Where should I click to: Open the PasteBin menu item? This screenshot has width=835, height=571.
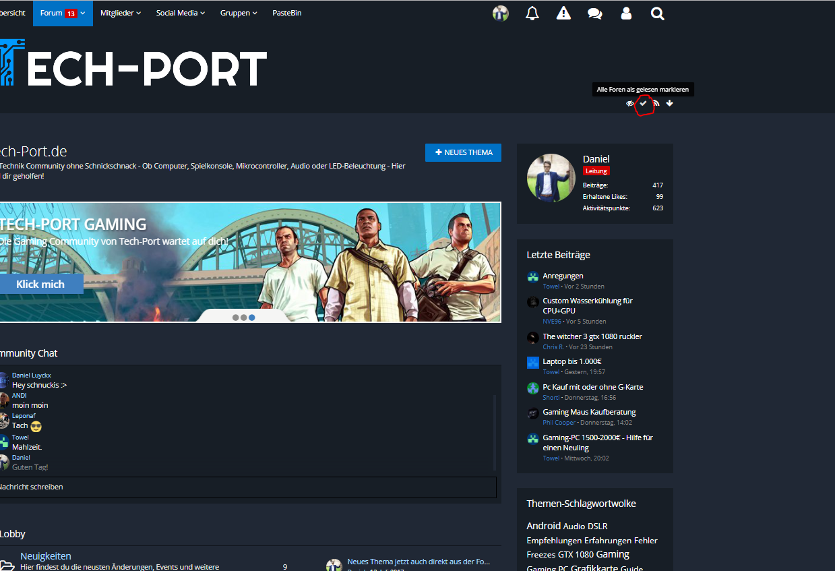(x=286, y=13)
